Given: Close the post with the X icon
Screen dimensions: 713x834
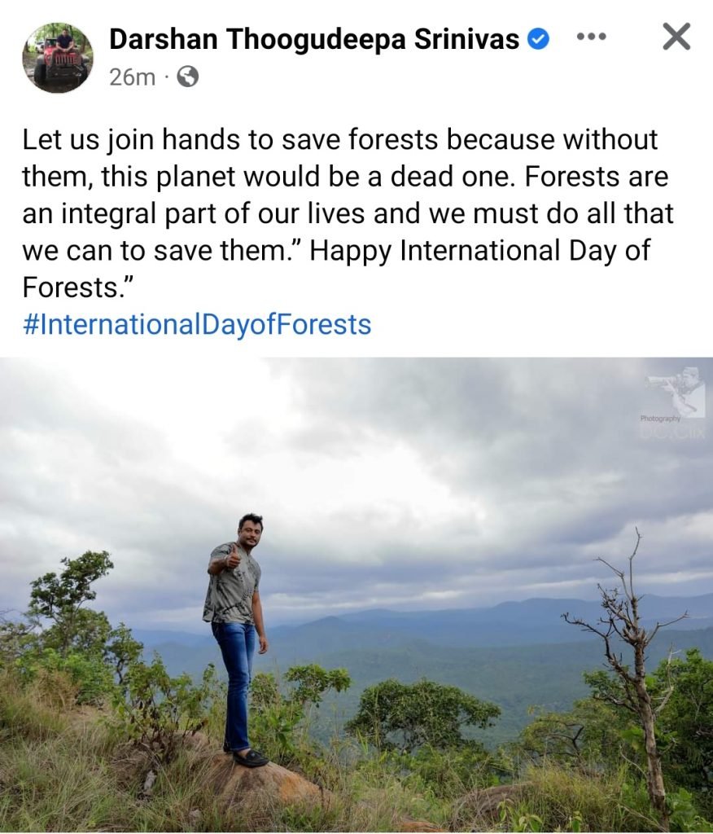Looking at the screenshot, I should (x=677, y=37).
